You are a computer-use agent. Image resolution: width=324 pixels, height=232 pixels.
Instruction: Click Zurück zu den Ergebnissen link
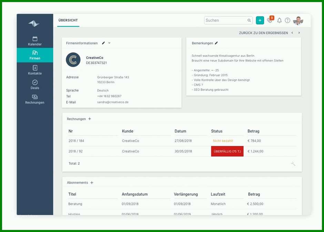coord(263,33)
